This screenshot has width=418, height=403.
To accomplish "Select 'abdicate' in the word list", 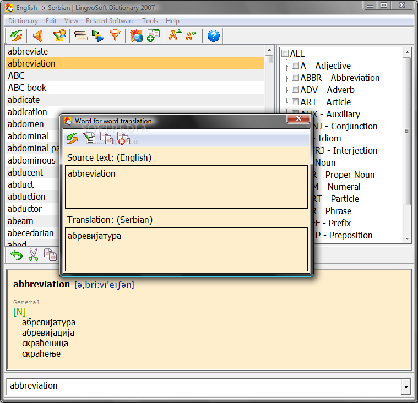I will 134,100.
